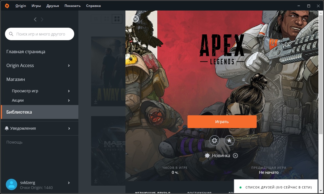Switch library to large tile view

tap(117, 19)
